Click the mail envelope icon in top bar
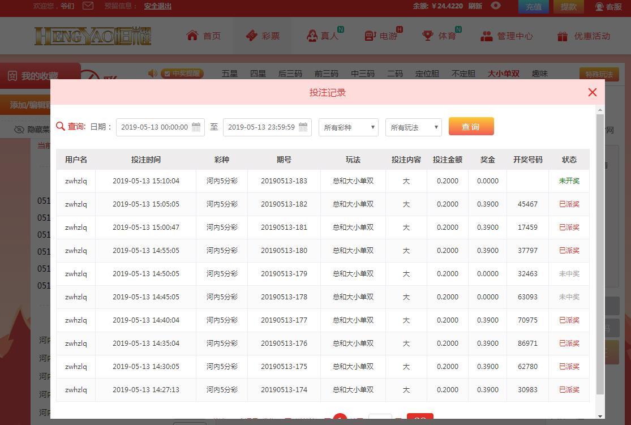The height and width of the screenshot is (425, 631). (x=88, y=6)
